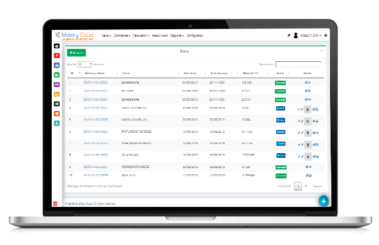Open the black dashboard icon in the sidebar
Viewport: 379px width, 245px height.
click(56, 46)
